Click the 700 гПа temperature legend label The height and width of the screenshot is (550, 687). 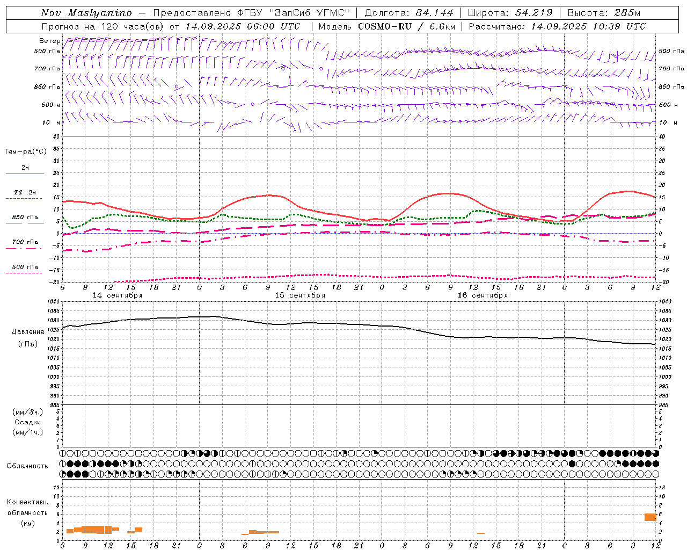(x=25, y=242)
